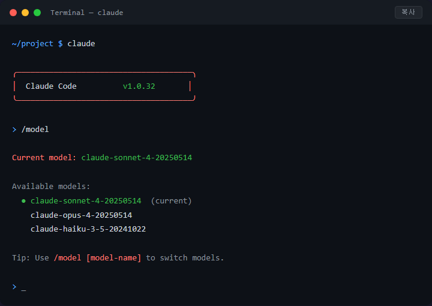432x306 pixels.
Task: Select claude-sonnet-4-20250514 in the available models list
Action: 86,201
